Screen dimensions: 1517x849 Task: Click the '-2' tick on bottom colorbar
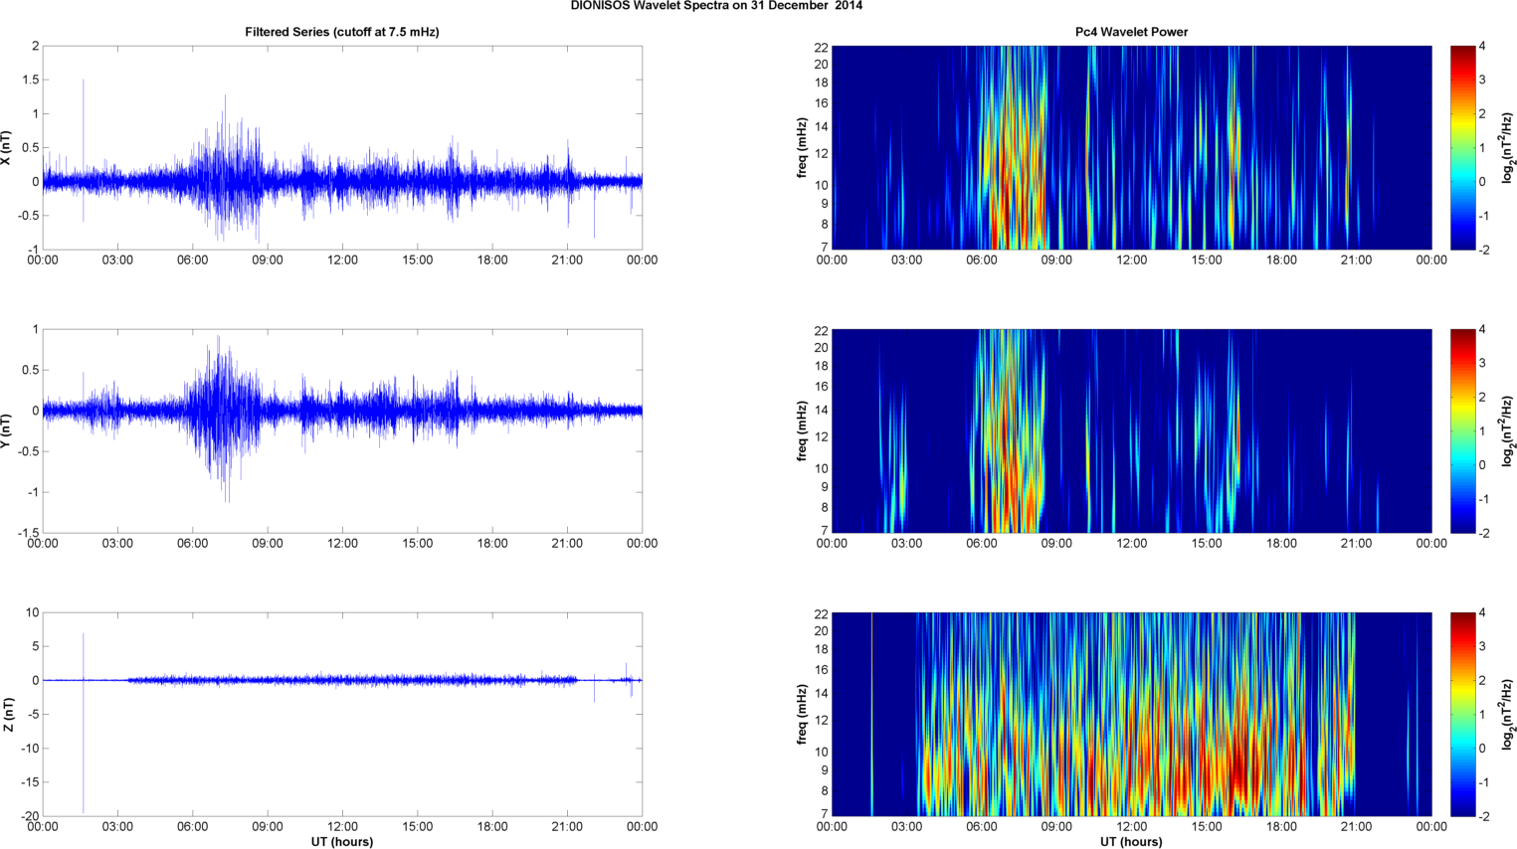1483,816
